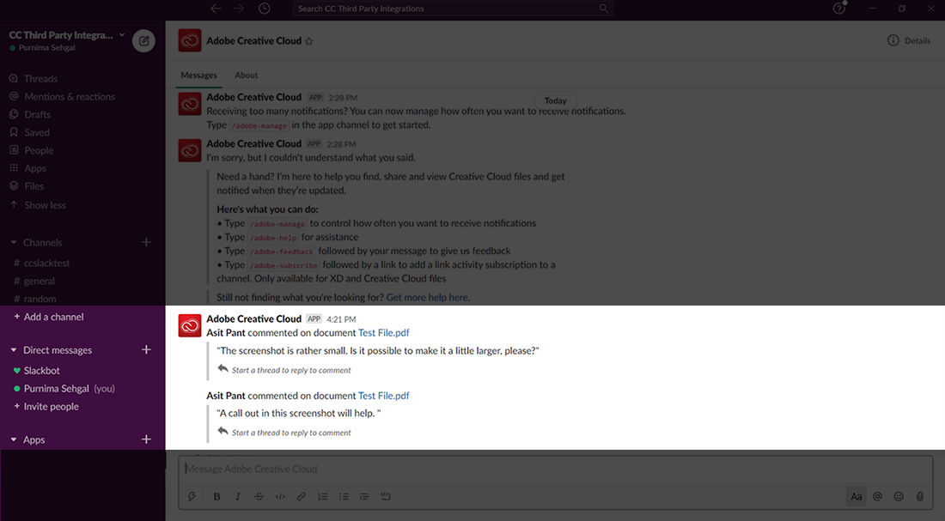Toggle italic formatting
The image size is (945, 521).
(x=237, y=496)
